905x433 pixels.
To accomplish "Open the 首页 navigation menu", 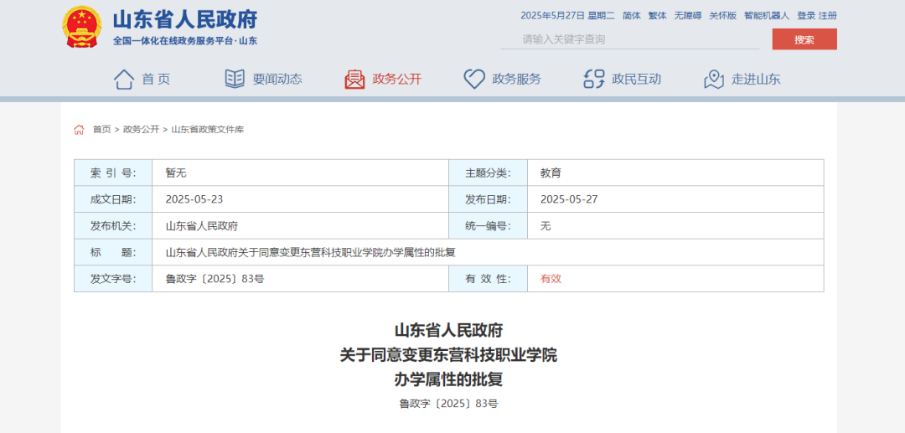I will (156, 80).
